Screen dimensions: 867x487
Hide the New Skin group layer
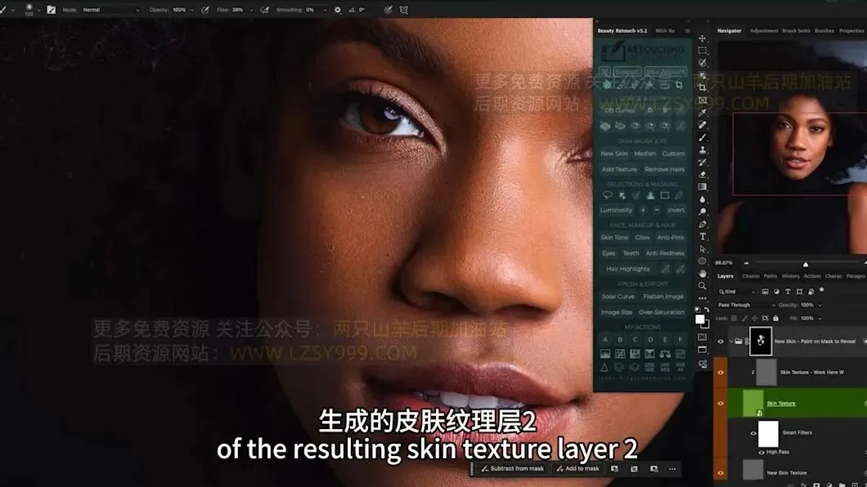pyautogui.click(x=721, y=342)
